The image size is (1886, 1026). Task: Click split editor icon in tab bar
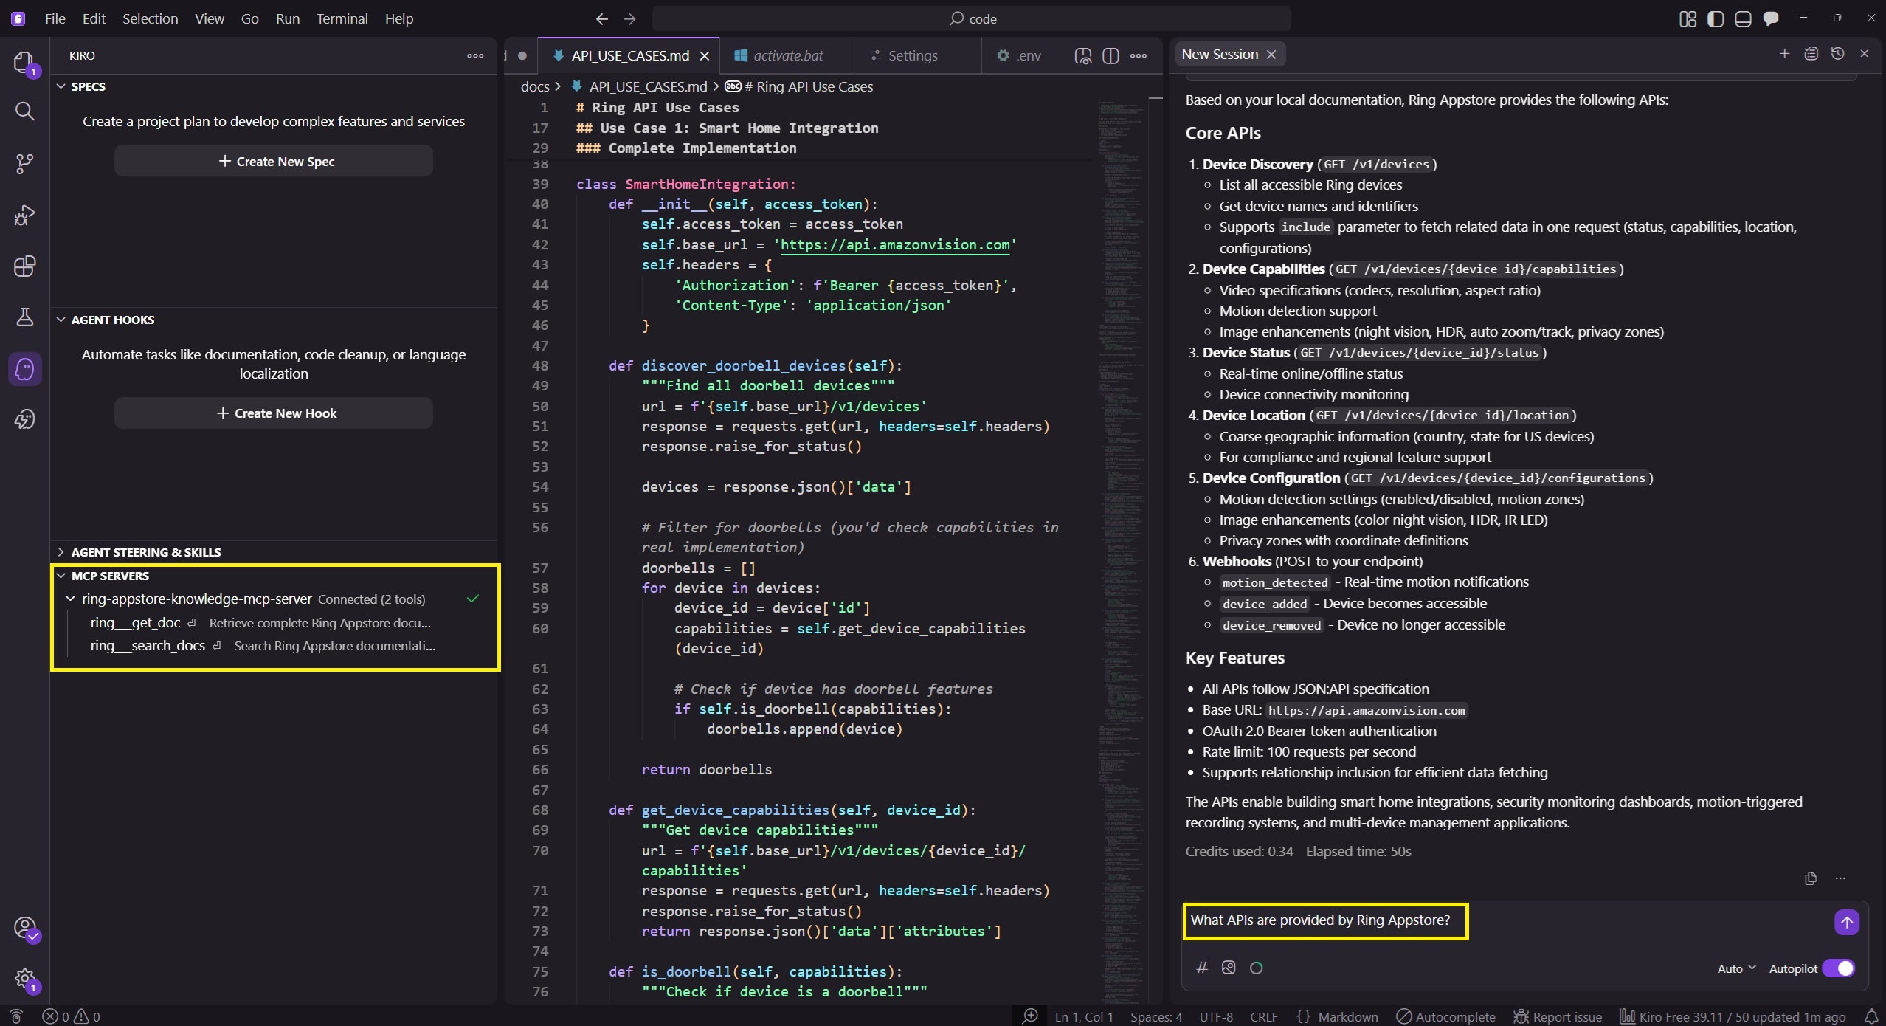click(1110, 56)
